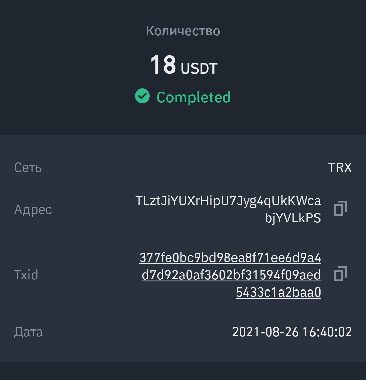The image size is (366, 380).
Task: Click the green completed checkmark icon
Action: 142,96
